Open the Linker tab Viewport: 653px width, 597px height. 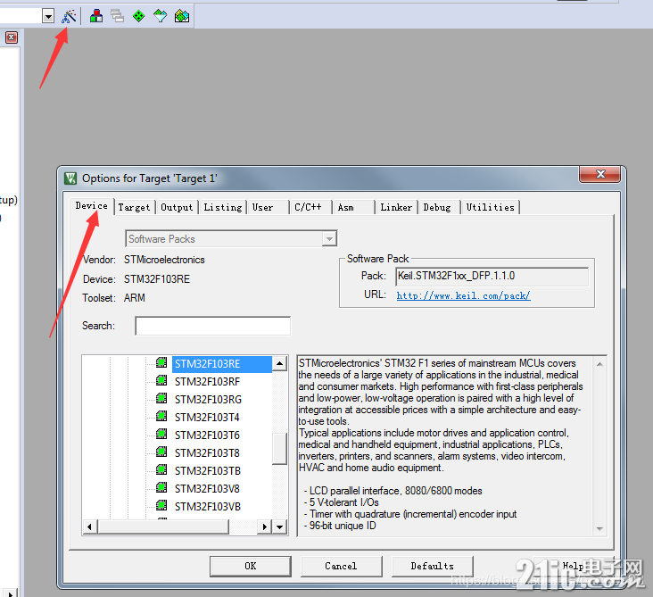click(396, 207)
